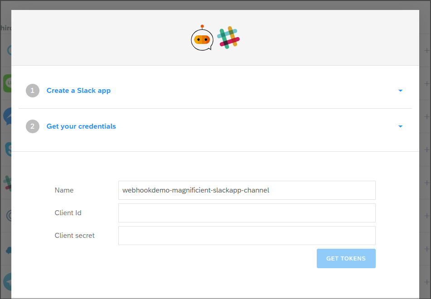
Task: Expand the Create a Slack app section arrow
Action: [400, 91]
